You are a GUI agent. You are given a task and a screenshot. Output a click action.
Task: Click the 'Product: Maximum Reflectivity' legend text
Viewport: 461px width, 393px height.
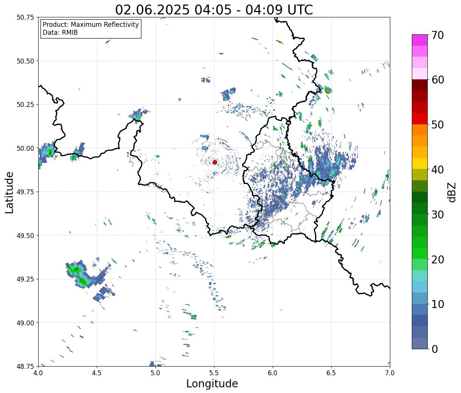click(x=91, y=25)
